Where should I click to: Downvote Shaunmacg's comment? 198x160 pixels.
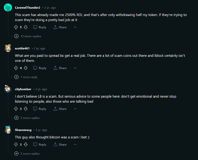point(26,144)
